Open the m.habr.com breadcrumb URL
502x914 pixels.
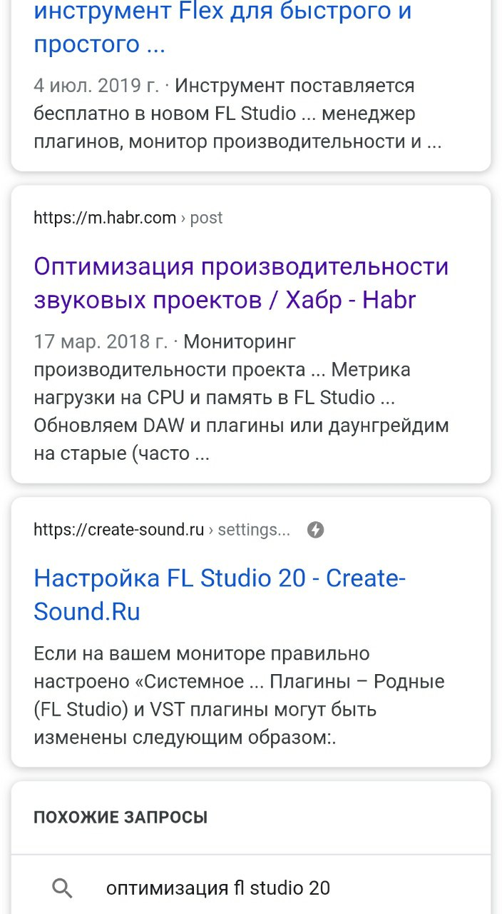pos(128,218)
